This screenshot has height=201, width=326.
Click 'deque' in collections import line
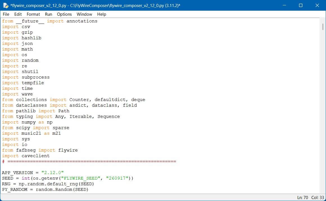[x=138, y=100]
